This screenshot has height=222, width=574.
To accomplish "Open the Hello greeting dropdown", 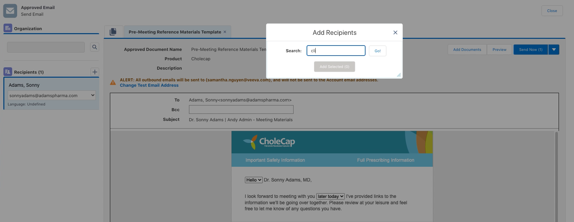I will pos(253,180).
